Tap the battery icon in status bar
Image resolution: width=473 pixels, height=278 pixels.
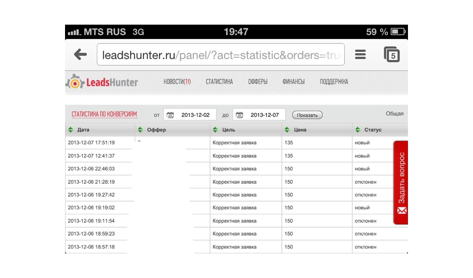[398, 32]
